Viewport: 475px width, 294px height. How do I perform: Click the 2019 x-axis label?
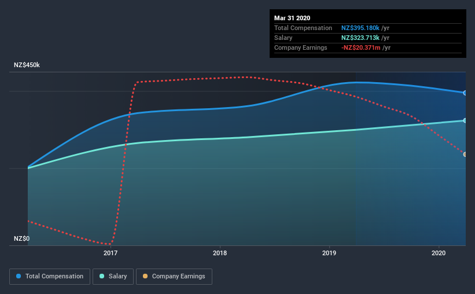329,253
